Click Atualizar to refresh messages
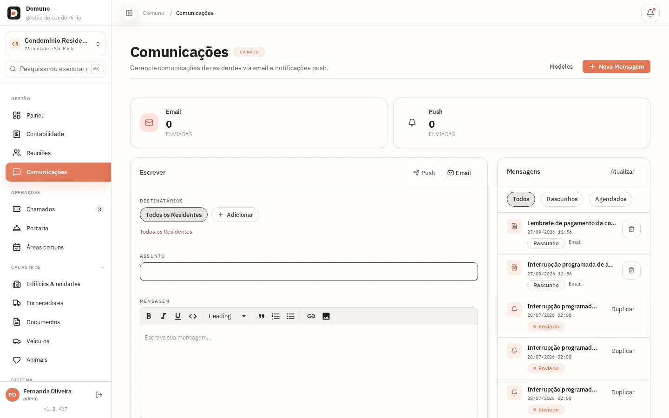 pyautogui.click(x=623, y=172)
